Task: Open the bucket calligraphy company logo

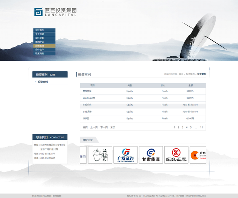Action: coord(100,155)
